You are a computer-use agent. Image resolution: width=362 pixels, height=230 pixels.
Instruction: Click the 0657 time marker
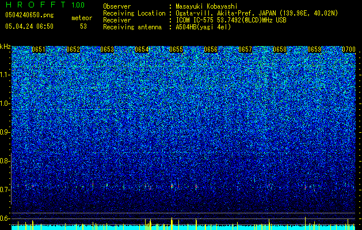[245, 49]
